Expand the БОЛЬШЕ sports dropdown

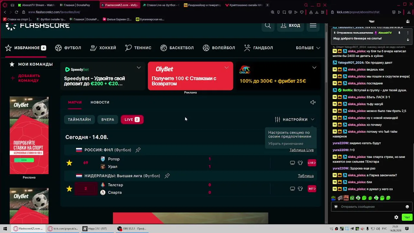tap(308, 48)
